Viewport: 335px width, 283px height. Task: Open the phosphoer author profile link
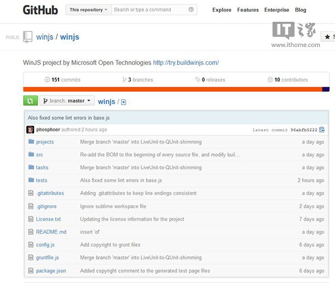coord(48,130)
